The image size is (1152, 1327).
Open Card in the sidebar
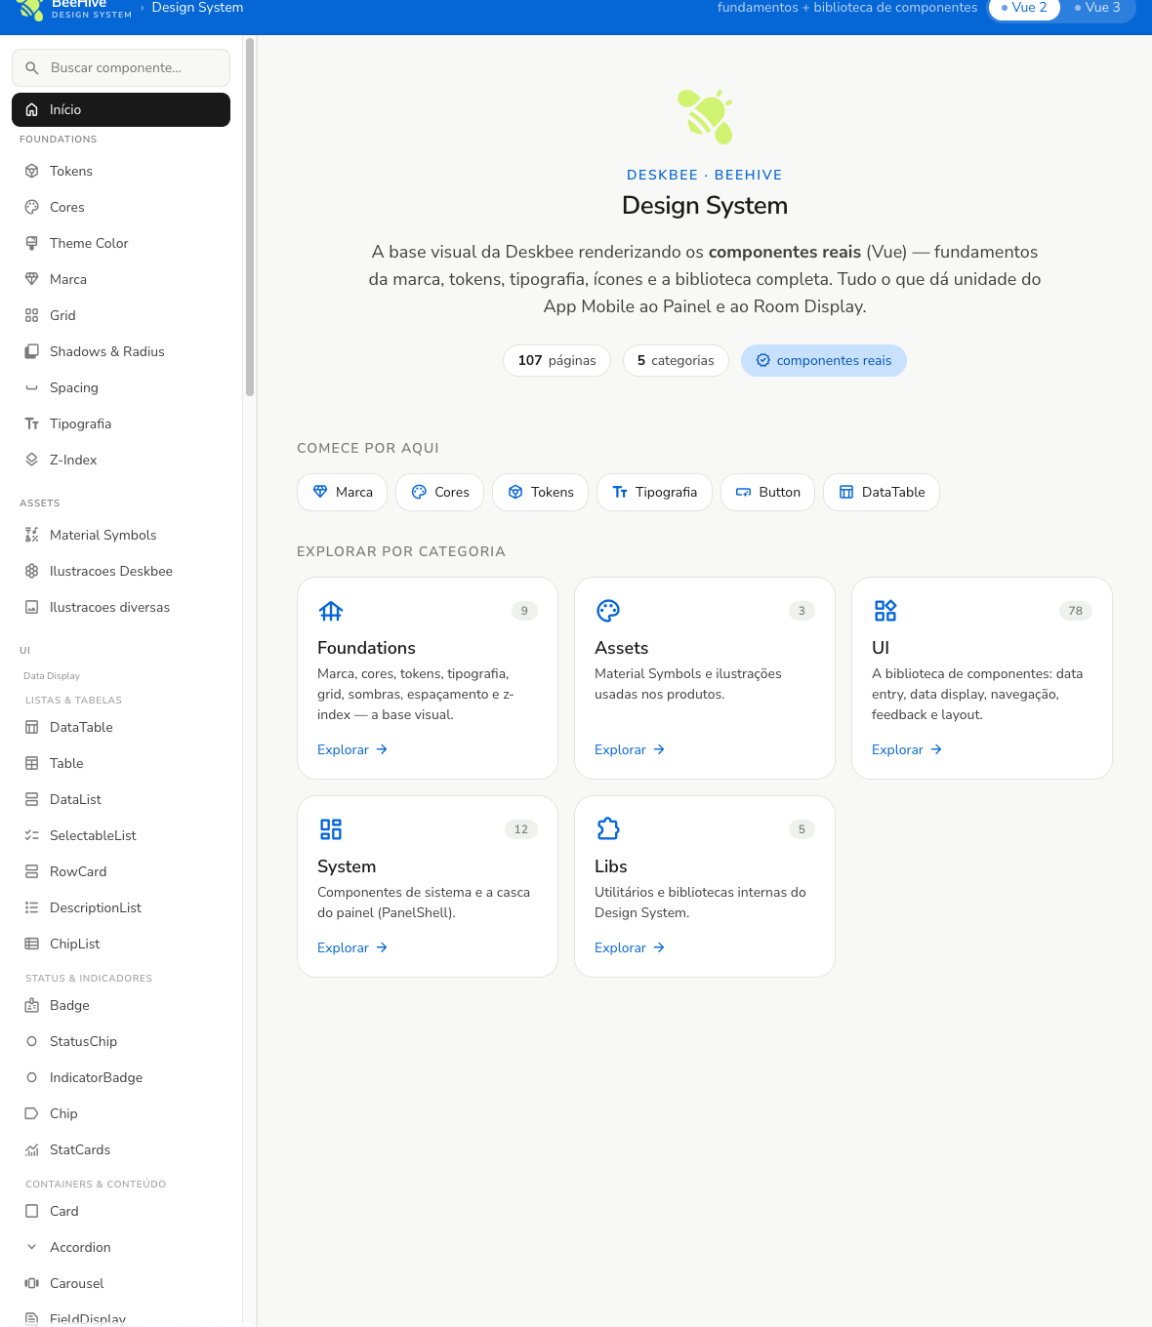(121, 1211)
